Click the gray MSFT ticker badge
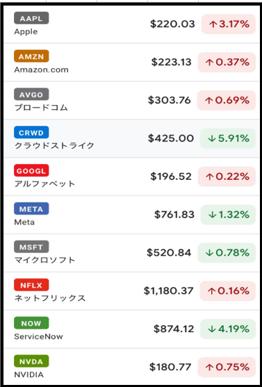This screenshot has height=387, width=262. coord(31,247)
